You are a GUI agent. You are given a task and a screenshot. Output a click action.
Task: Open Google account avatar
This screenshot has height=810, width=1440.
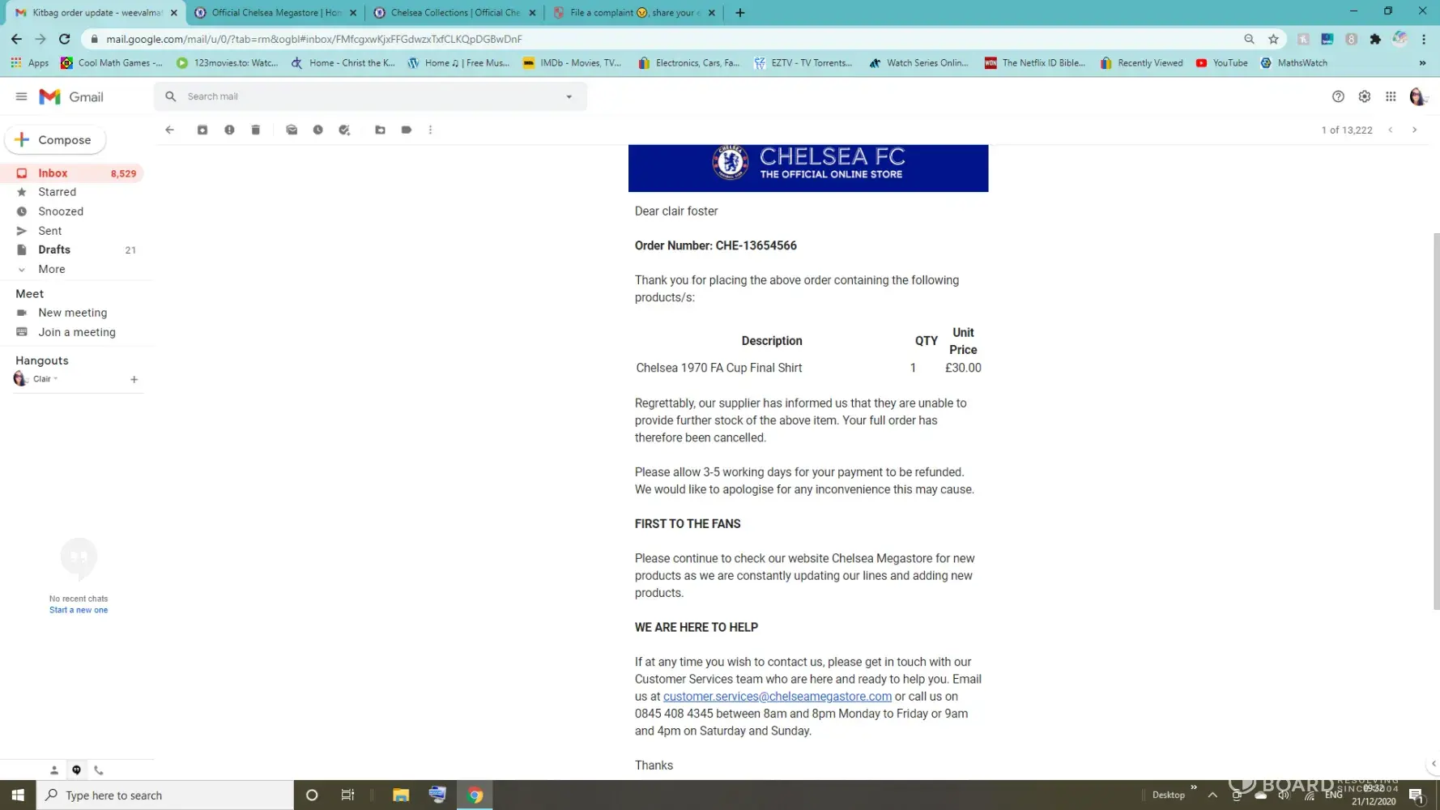(1417, 96)
